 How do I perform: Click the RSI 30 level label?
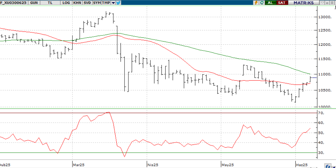[321, 153]
